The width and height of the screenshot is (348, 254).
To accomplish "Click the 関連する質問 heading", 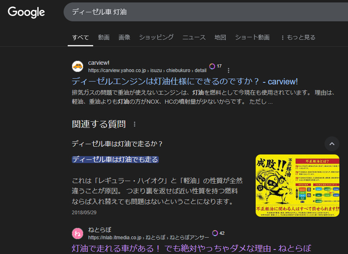I will click(x=99, y=124).
